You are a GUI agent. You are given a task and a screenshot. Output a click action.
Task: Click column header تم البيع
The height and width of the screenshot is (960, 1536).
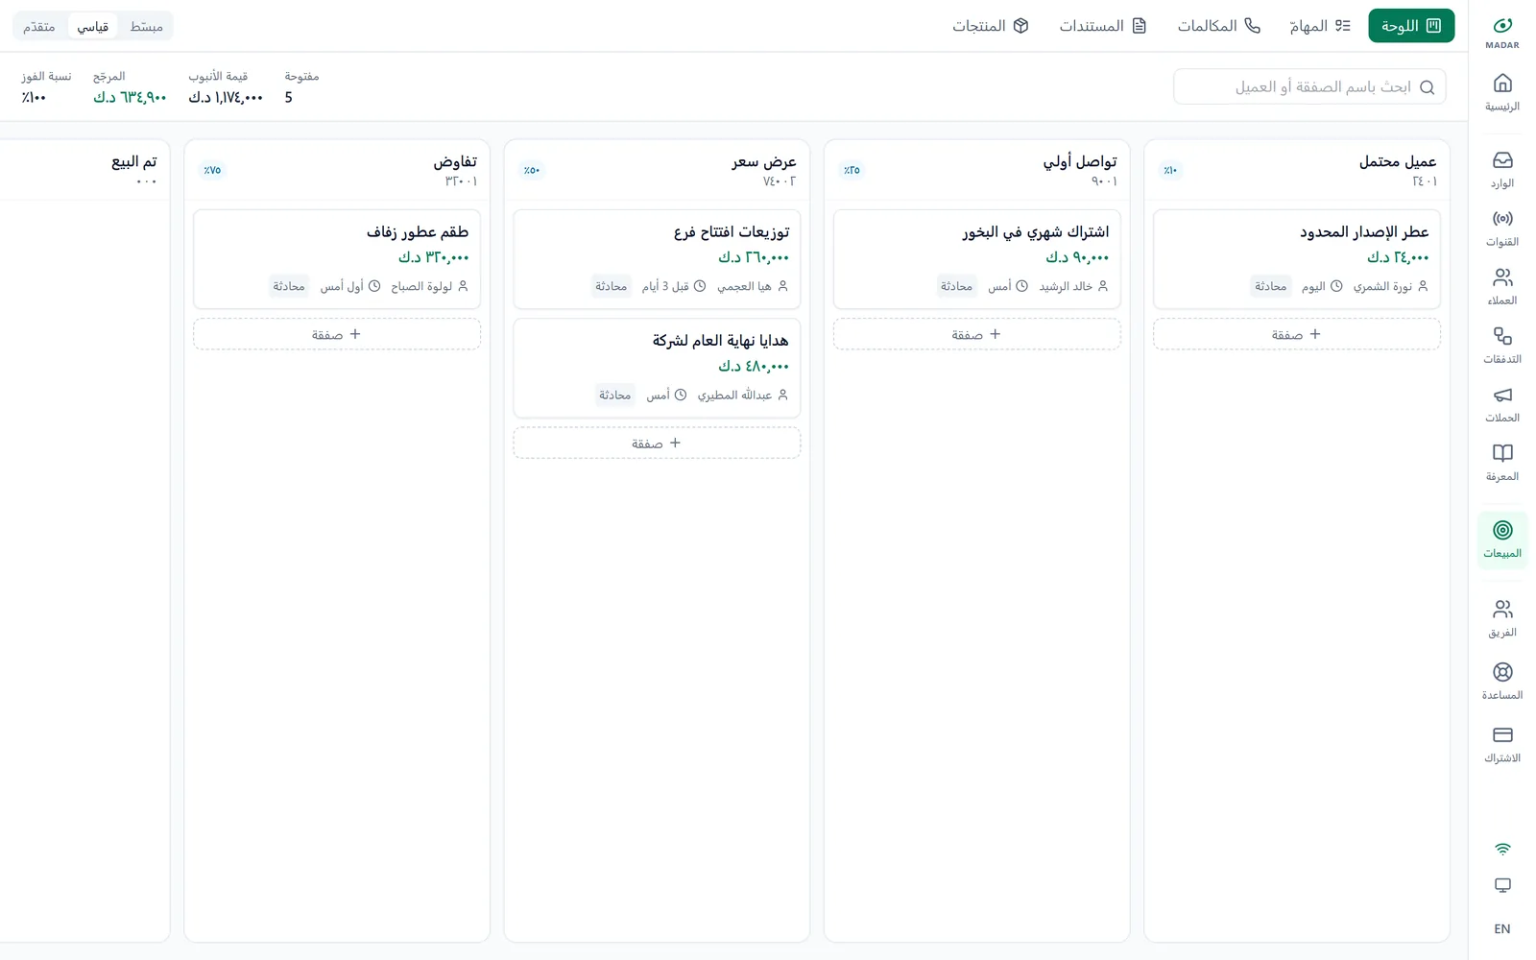click(x=134, y=161)
